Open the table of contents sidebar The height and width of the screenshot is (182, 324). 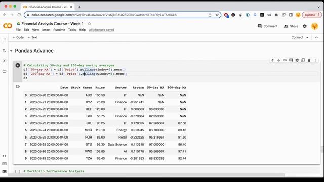5,40
